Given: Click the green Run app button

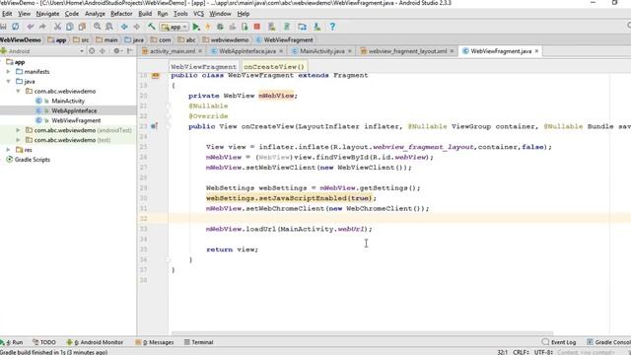Looking at the screenshot, I should point(196,27).
